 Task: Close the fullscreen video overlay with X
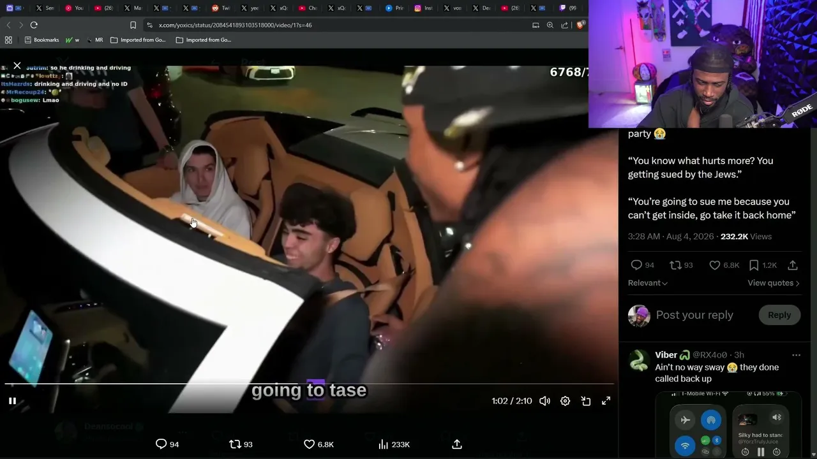click(17, 66)
